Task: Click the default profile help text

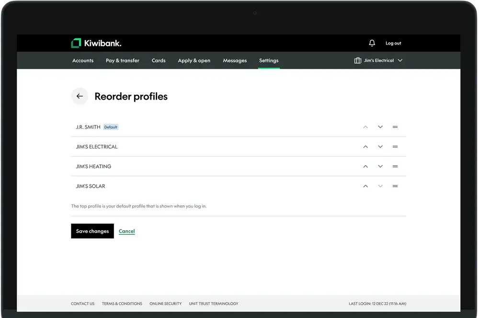Action: [x=139, y=206]
